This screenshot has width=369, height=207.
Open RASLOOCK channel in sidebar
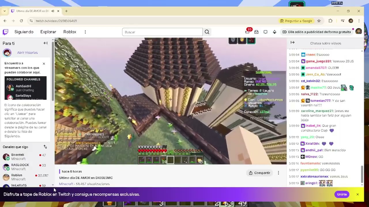(25, 167)
